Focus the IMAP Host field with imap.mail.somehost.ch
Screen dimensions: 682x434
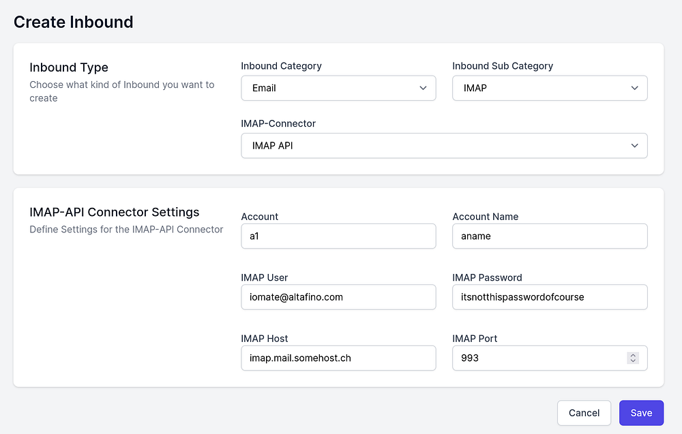[x=338, y=358]
